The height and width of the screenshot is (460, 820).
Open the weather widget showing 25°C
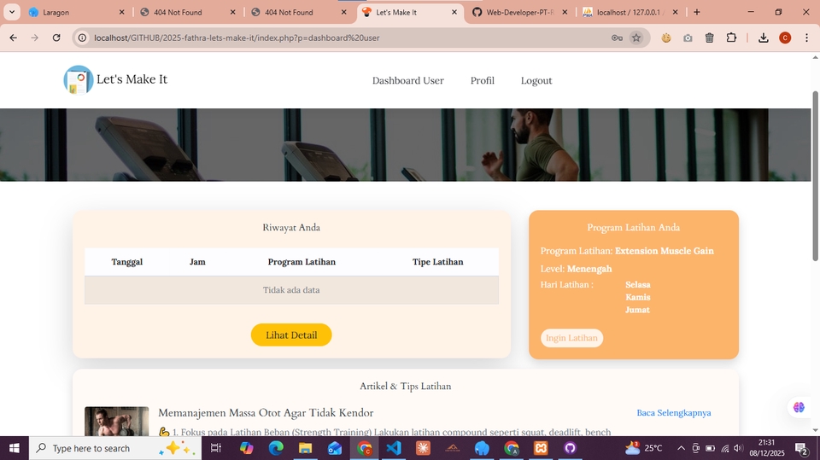643,448
